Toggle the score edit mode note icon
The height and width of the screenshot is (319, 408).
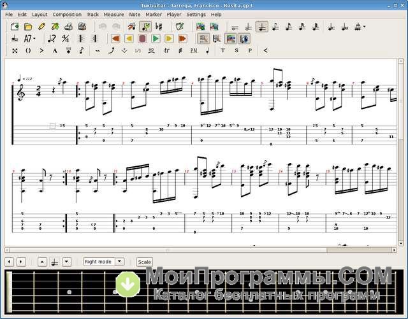145,27
